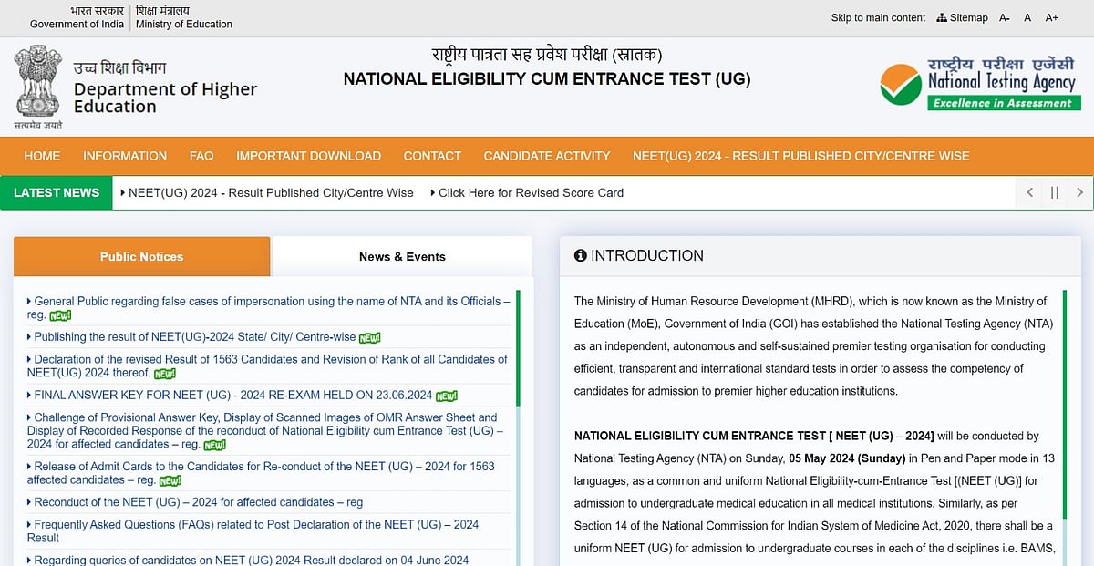Open the IMPORTANT DOWNLOAD menu
This screenshot has height=566, width=1094.
coord(308,156)
